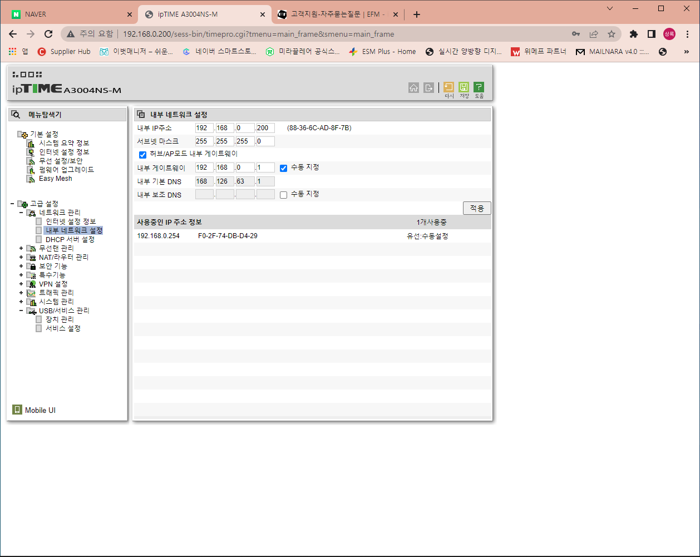Click the Mobile UI phone icon
This screenshot has width=700, height=557.
coord(17,410)
